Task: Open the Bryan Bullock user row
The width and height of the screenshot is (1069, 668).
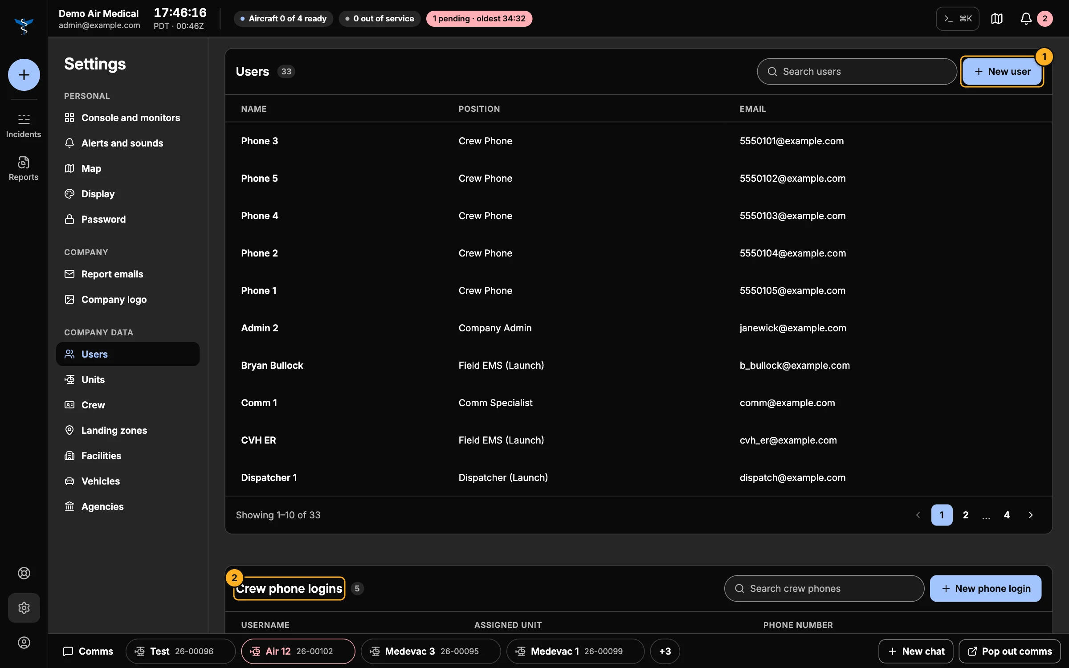Action: pyautogui.click(x=639, y=365)
